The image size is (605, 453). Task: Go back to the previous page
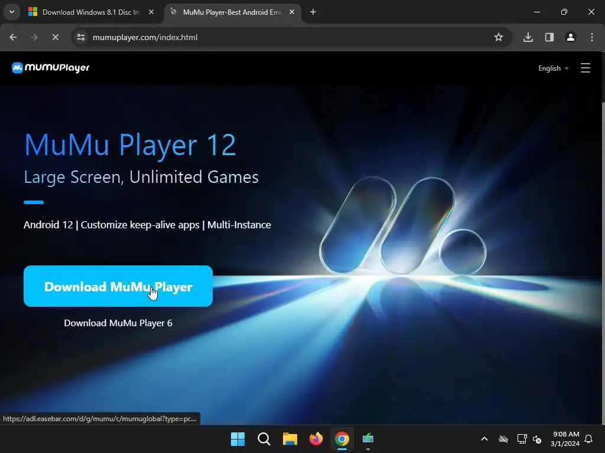[x=13, y=37]
